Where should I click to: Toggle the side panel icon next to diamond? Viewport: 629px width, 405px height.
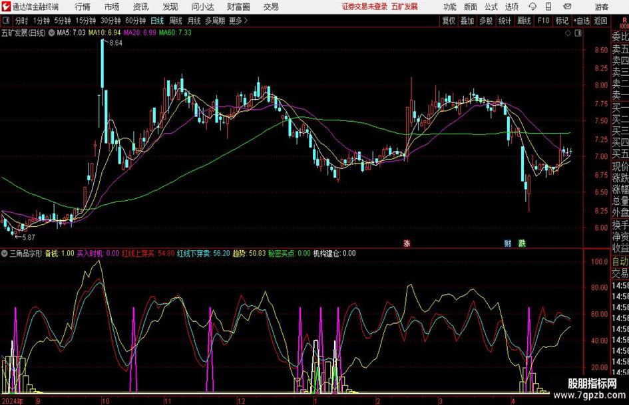click(x=578, y=33)
